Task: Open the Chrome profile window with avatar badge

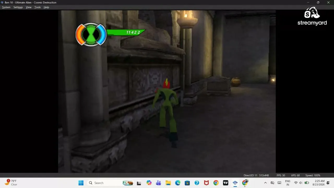Action: (245, 183)
